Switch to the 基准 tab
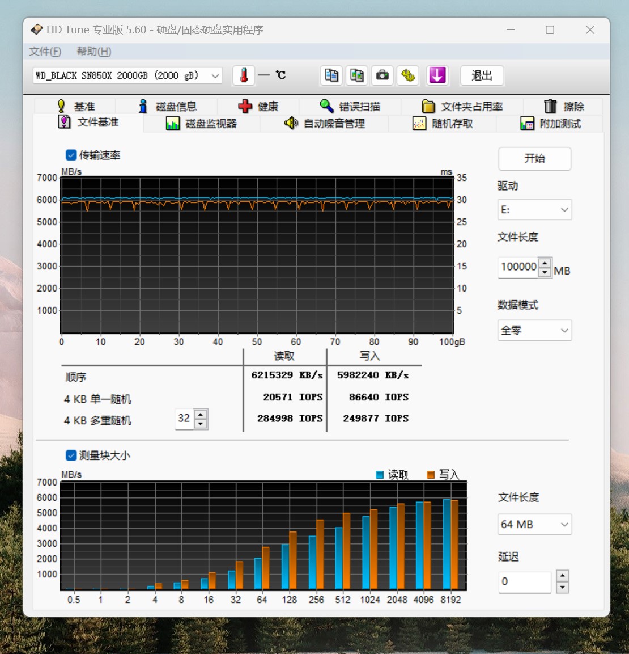The width and height of the screenshot is (629, 654). 75,107
